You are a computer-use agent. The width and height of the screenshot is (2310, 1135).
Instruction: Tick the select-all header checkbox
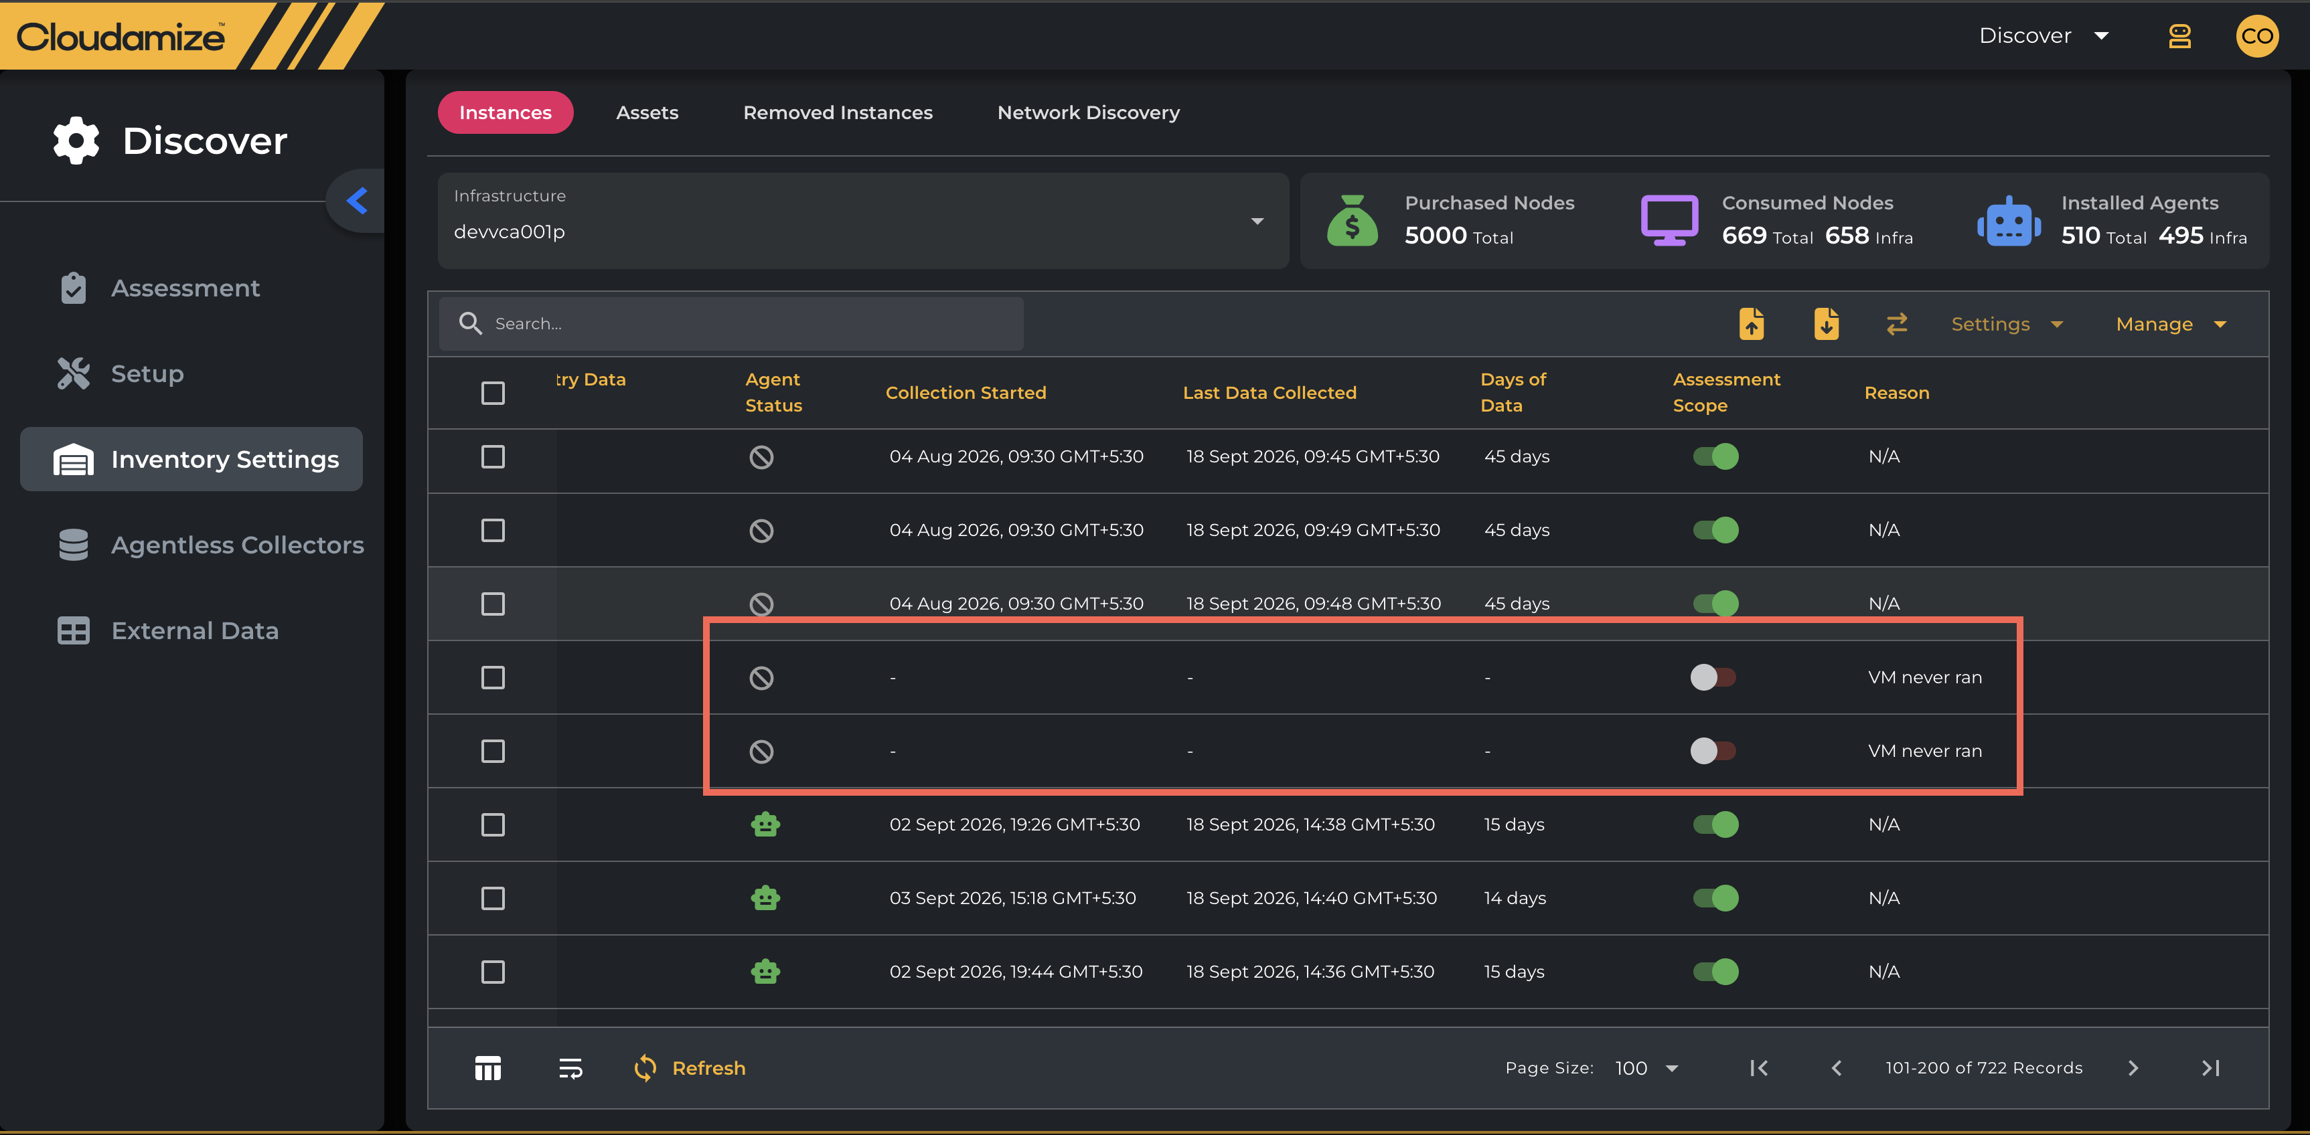click(x=492, y=393)
